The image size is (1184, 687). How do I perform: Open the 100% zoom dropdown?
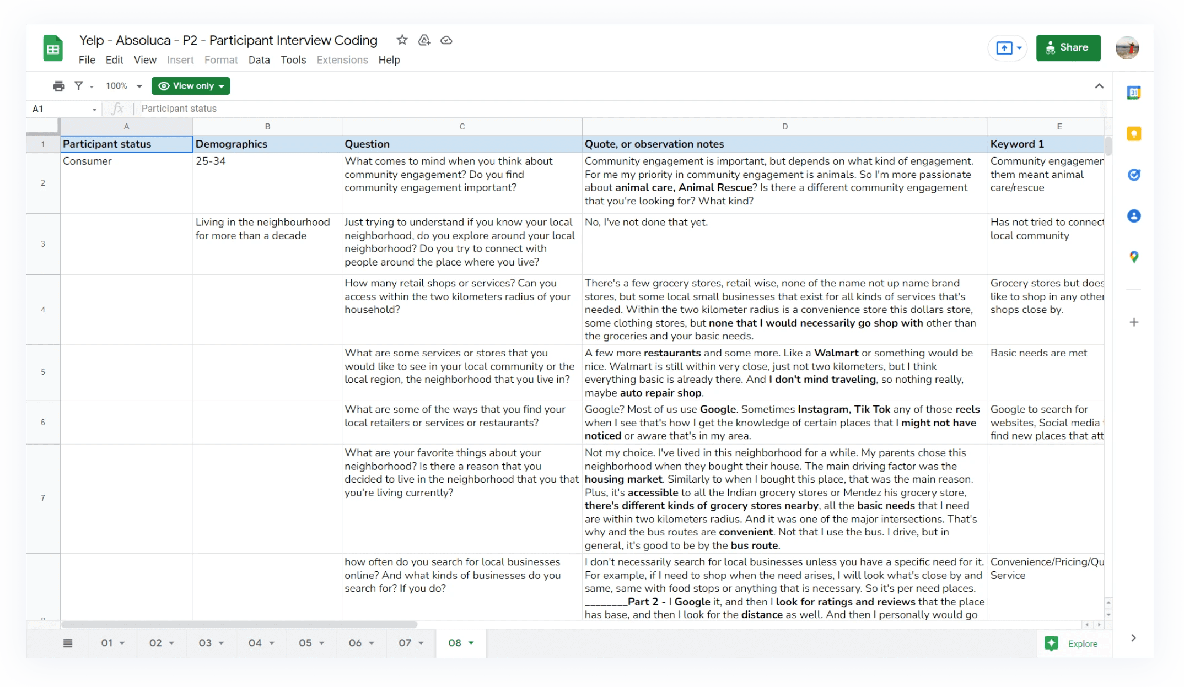[124, 86]
